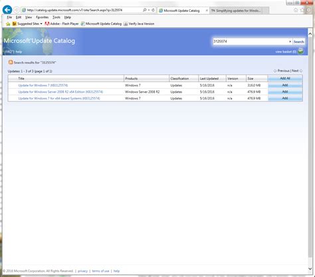Open the Adobe Flash Player favorite

pyautogui.click(x=62, y=24)
